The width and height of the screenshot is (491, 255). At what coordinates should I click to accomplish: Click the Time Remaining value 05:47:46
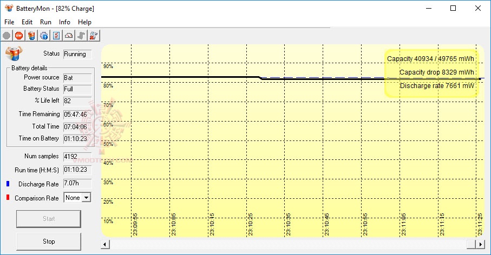click(x=77, y=115)
